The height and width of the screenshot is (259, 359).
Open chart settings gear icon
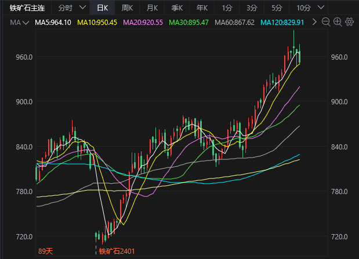click(x=349, y=22)
